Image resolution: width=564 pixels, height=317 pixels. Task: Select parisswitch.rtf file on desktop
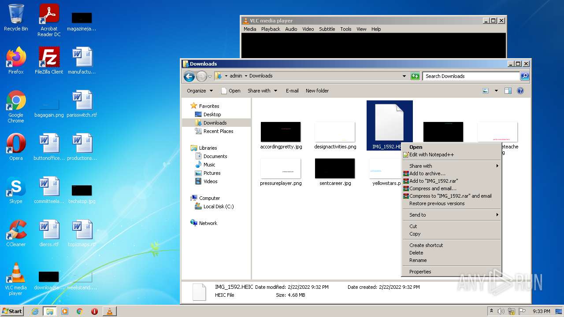tap(82, 104)
